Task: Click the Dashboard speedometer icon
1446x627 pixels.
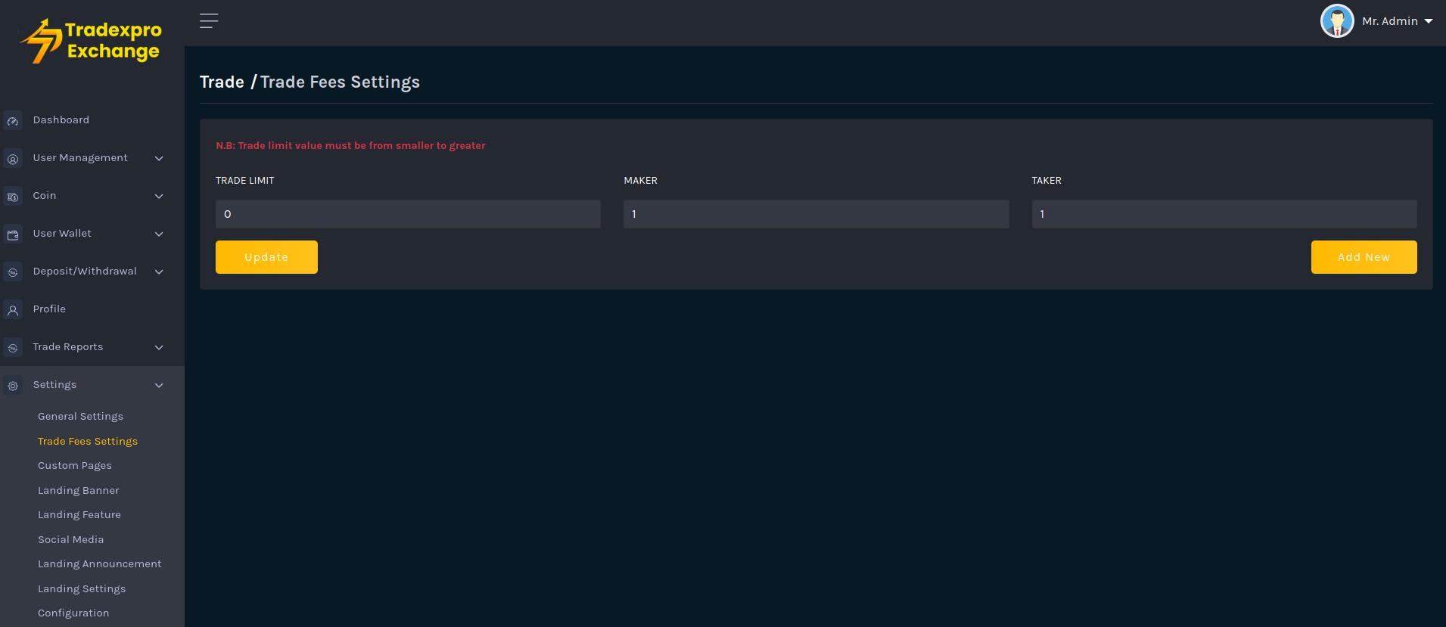Action: 13,121
